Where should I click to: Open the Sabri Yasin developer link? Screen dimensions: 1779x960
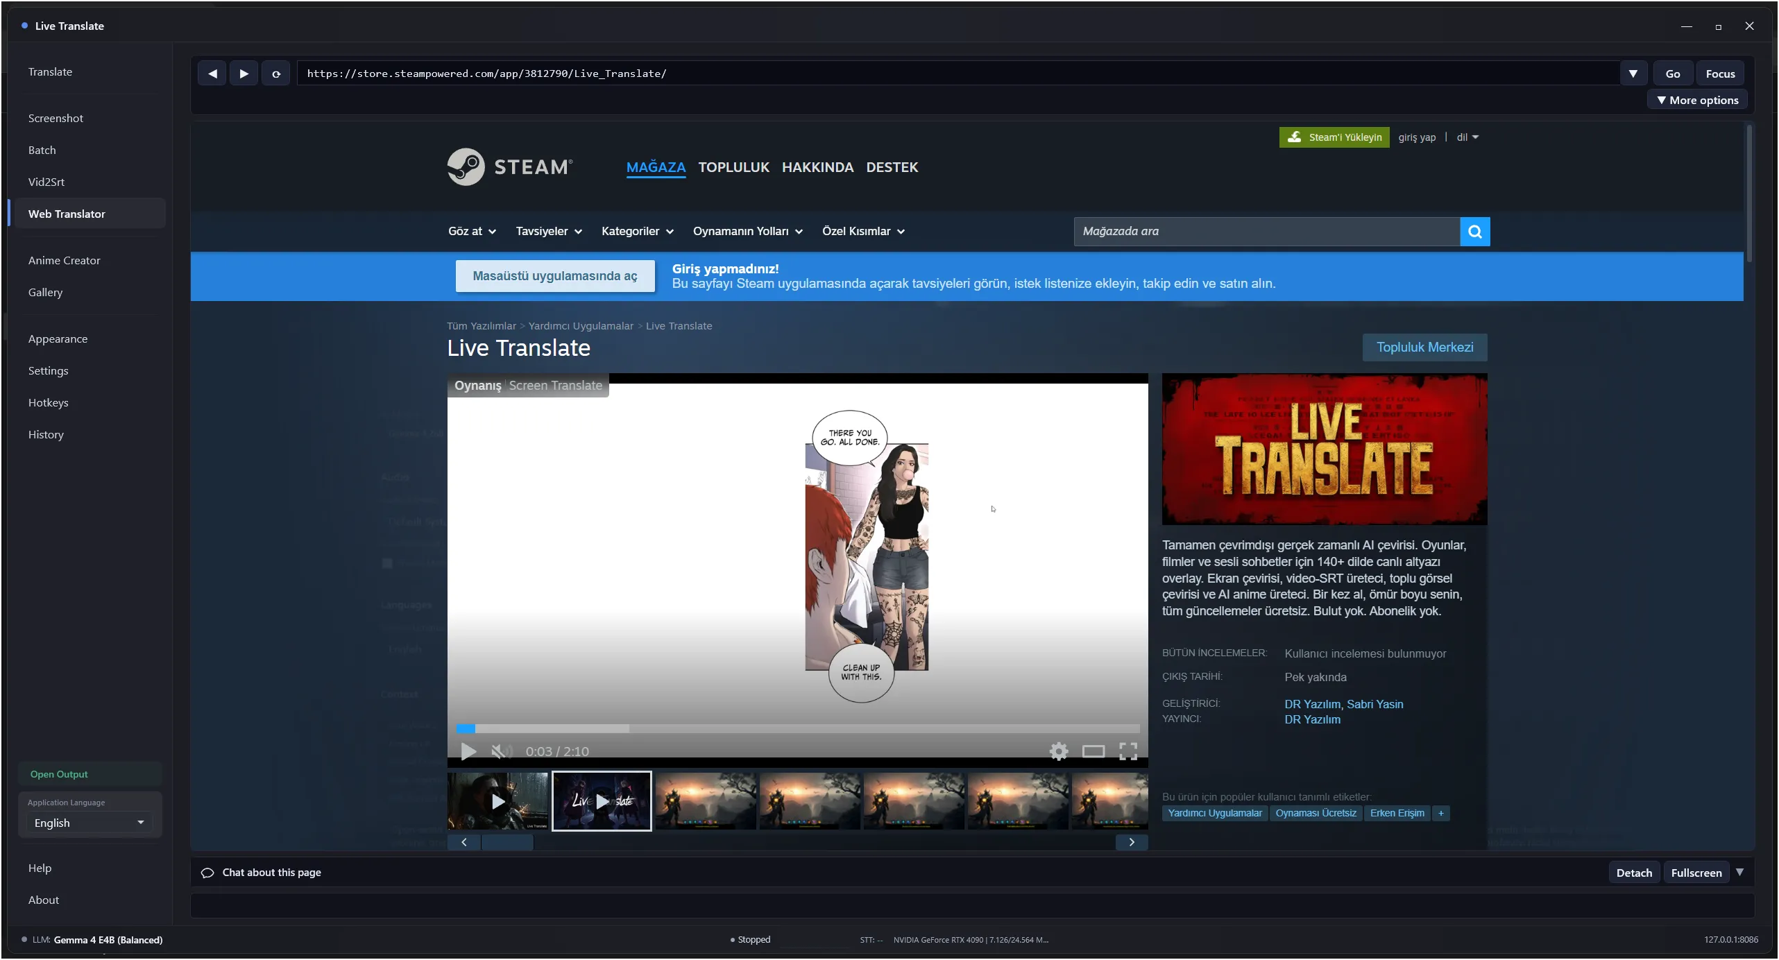click(1374, 704)
